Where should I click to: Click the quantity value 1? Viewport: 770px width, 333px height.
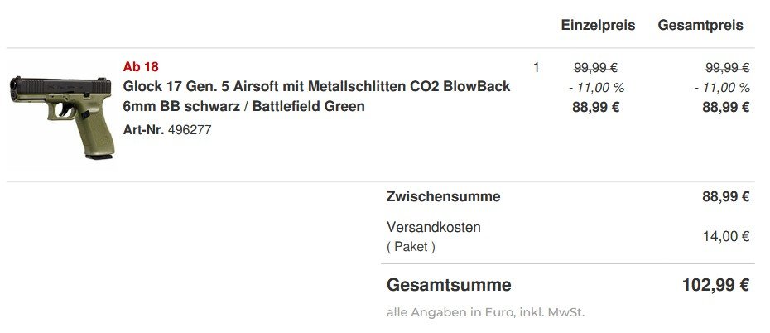536,68
